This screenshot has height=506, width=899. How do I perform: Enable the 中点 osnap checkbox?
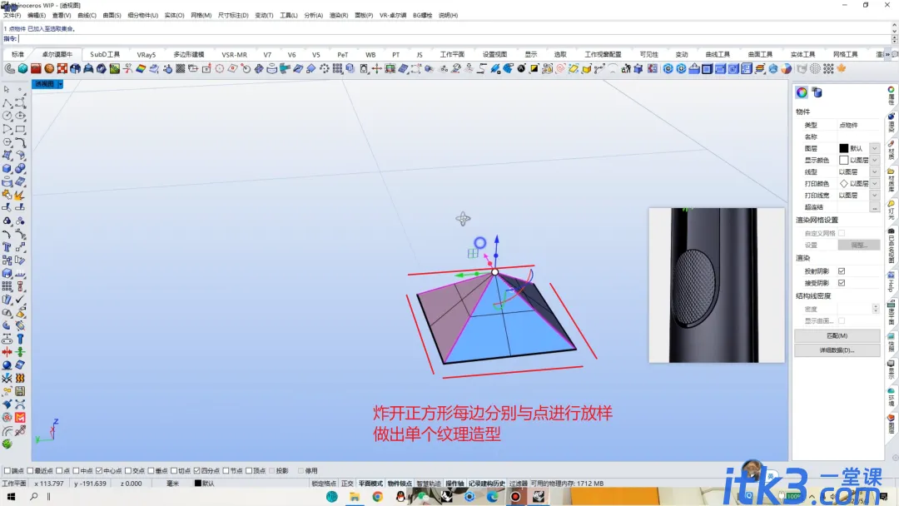pos(77,471)
